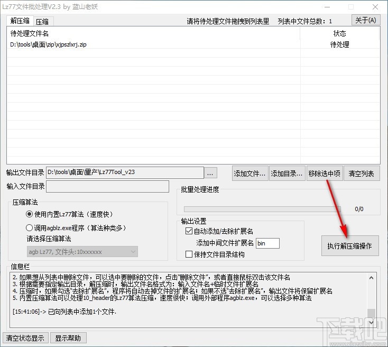Screen dimensions: 388x347
Task: Click the 输入文件目录 input field
Action: click(108, 186)
